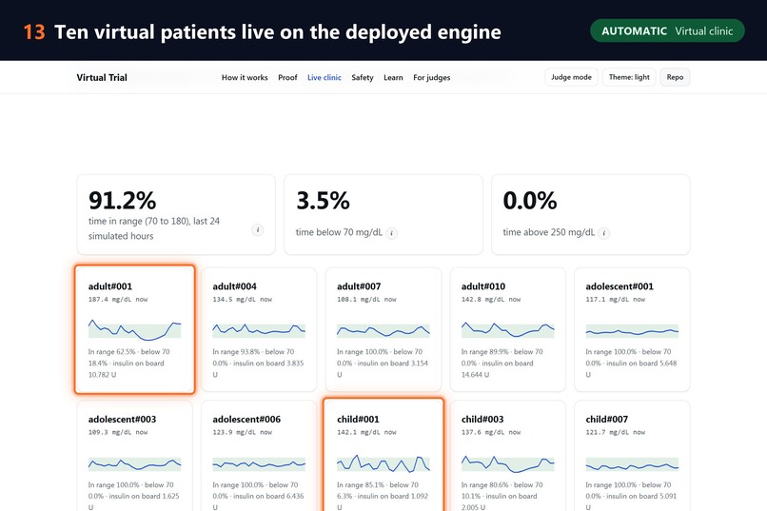Select the child#007 patient title

[606, 419]
